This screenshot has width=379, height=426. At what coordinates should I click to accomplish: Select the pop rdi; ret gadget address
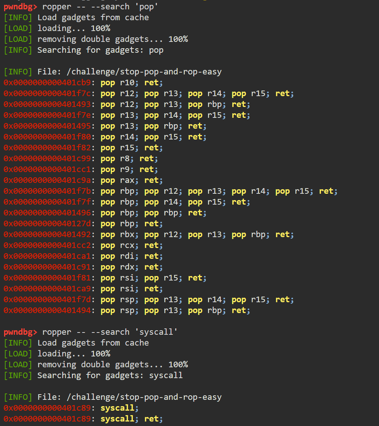[x=47, y=256]
